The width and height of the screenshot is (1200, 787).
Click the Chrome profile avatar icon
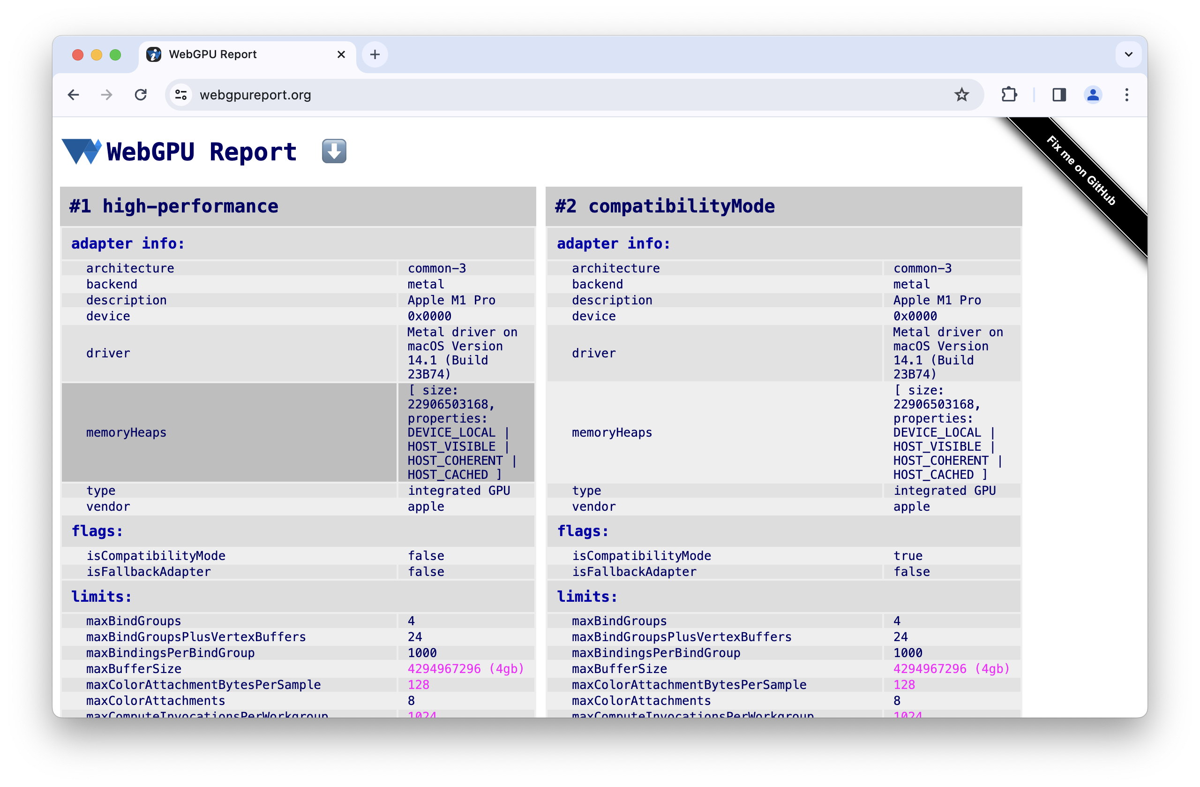[x=1093, y=94]
